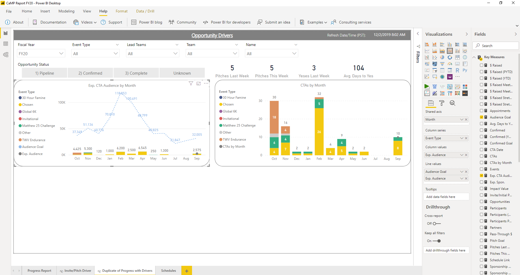Select the donut chart visualization
The image size is (520, 275).
[x=450, y=57]
